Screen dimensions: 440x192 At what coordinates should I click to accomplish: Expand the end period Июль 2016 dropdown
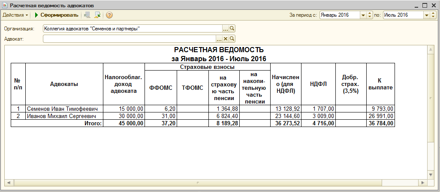(427, 15)
